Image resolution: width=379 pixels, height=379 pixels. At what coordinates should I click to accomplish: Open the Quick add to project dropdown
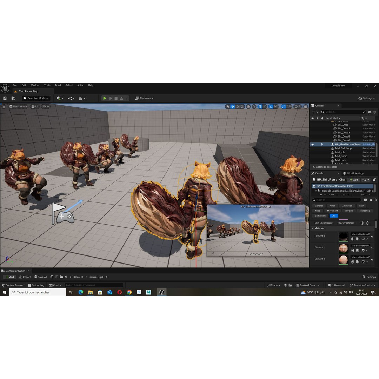(60, 98)
